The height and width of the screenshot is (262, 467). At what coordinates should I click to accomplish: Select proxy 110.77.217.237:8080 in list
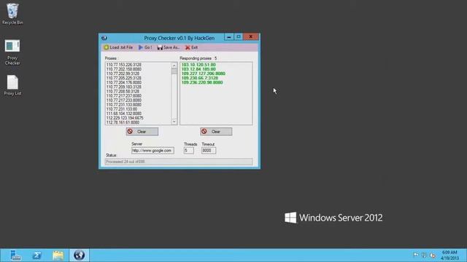click(123, 96)
